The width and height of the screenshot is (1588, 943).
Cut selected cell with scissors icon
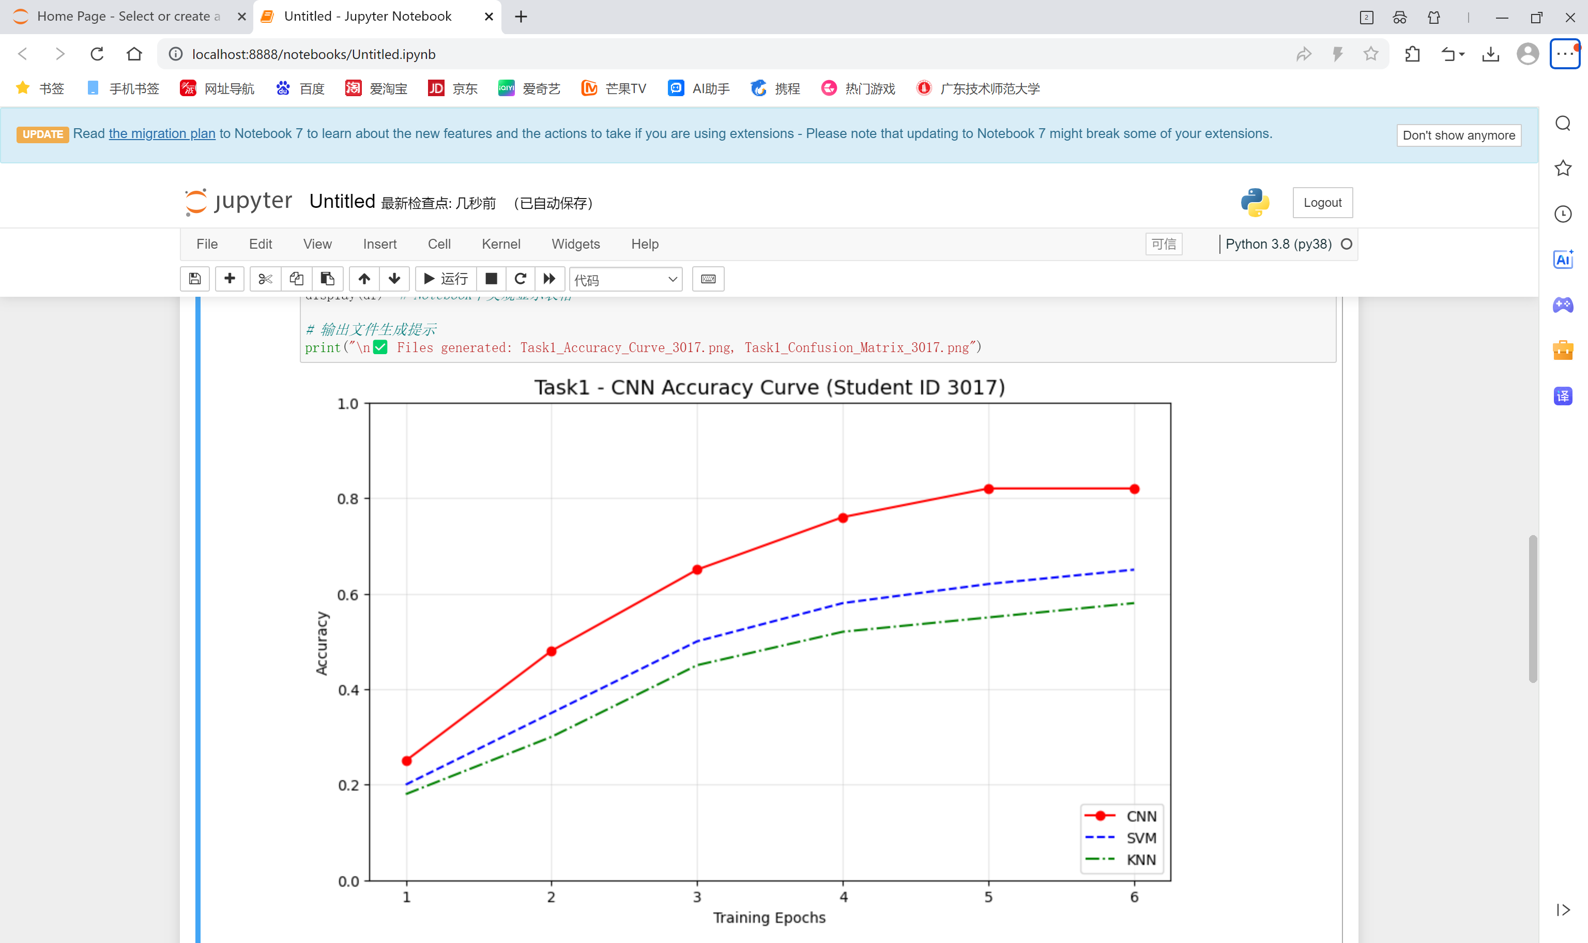pos(265,279)
